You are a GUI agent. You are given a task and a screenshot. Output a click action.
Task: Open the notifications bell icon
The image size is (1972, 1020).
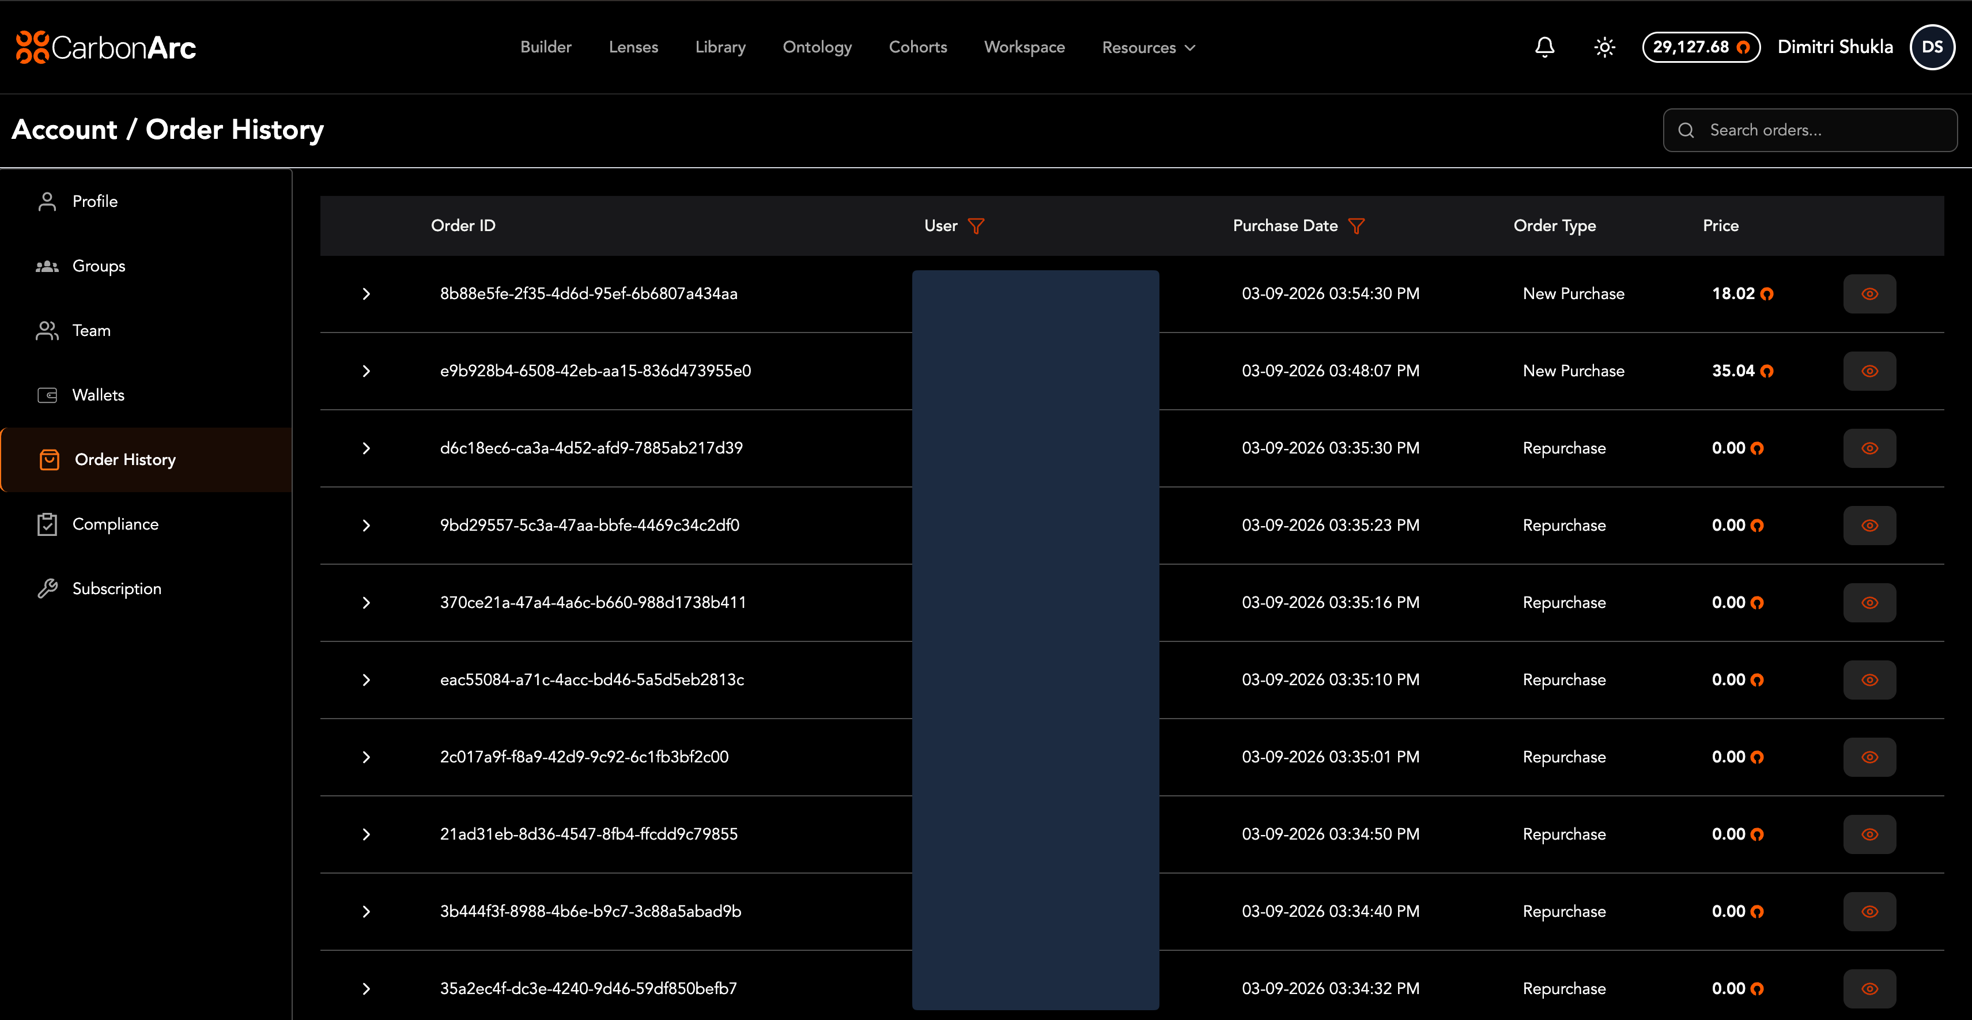[1545, 47]
